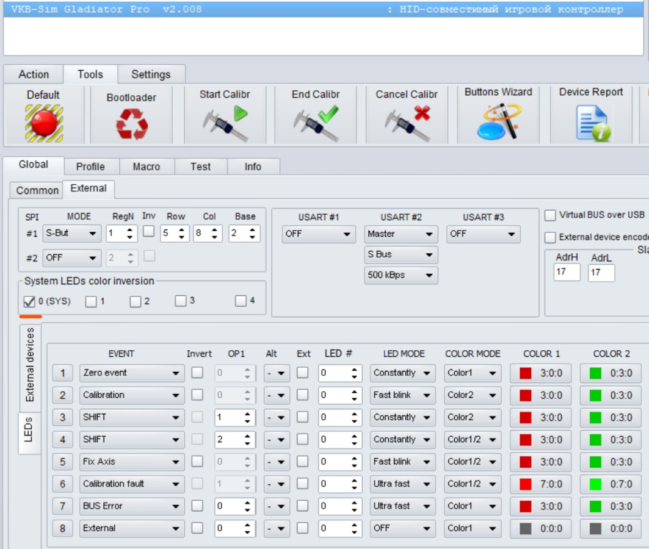This screenshot has height=549, width=649.
Task: Click the SPI #1 Base value field
Action: click(x=244, y=234)
